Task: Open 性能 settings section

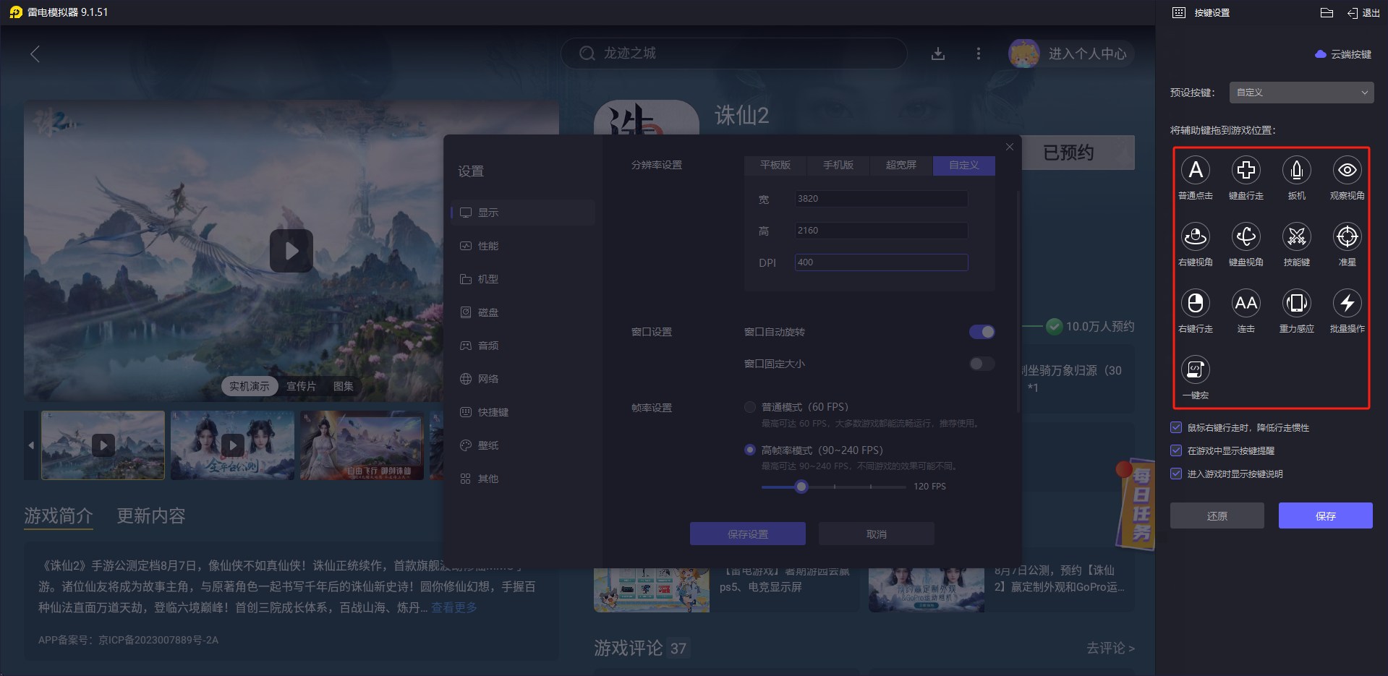Action: pos(523,246)
